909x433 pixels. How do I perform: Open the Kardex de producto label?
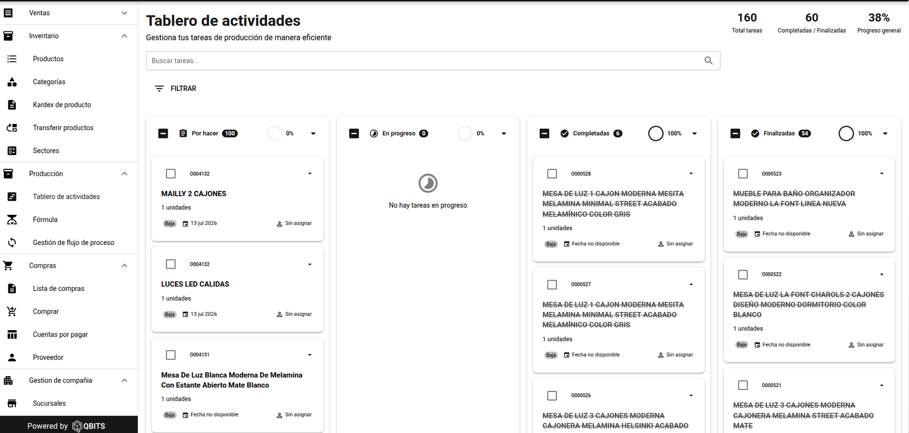(x=62, y=105)
